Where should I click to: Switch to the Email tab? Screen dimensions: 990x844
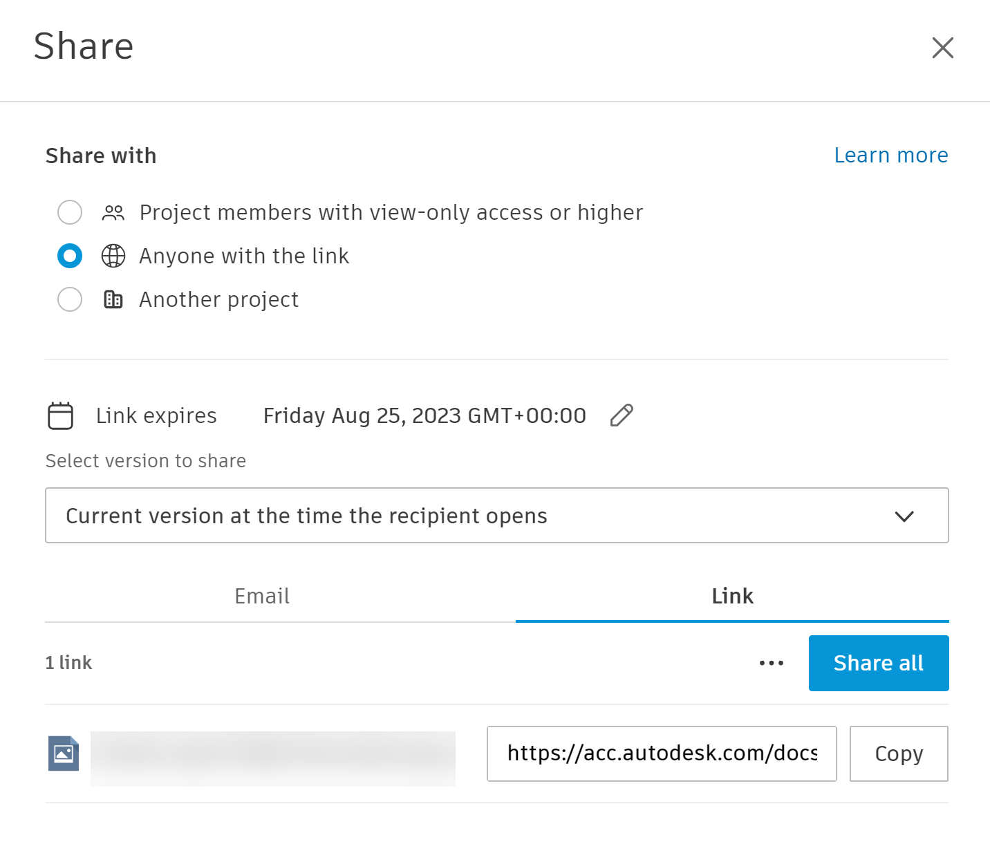262,596
